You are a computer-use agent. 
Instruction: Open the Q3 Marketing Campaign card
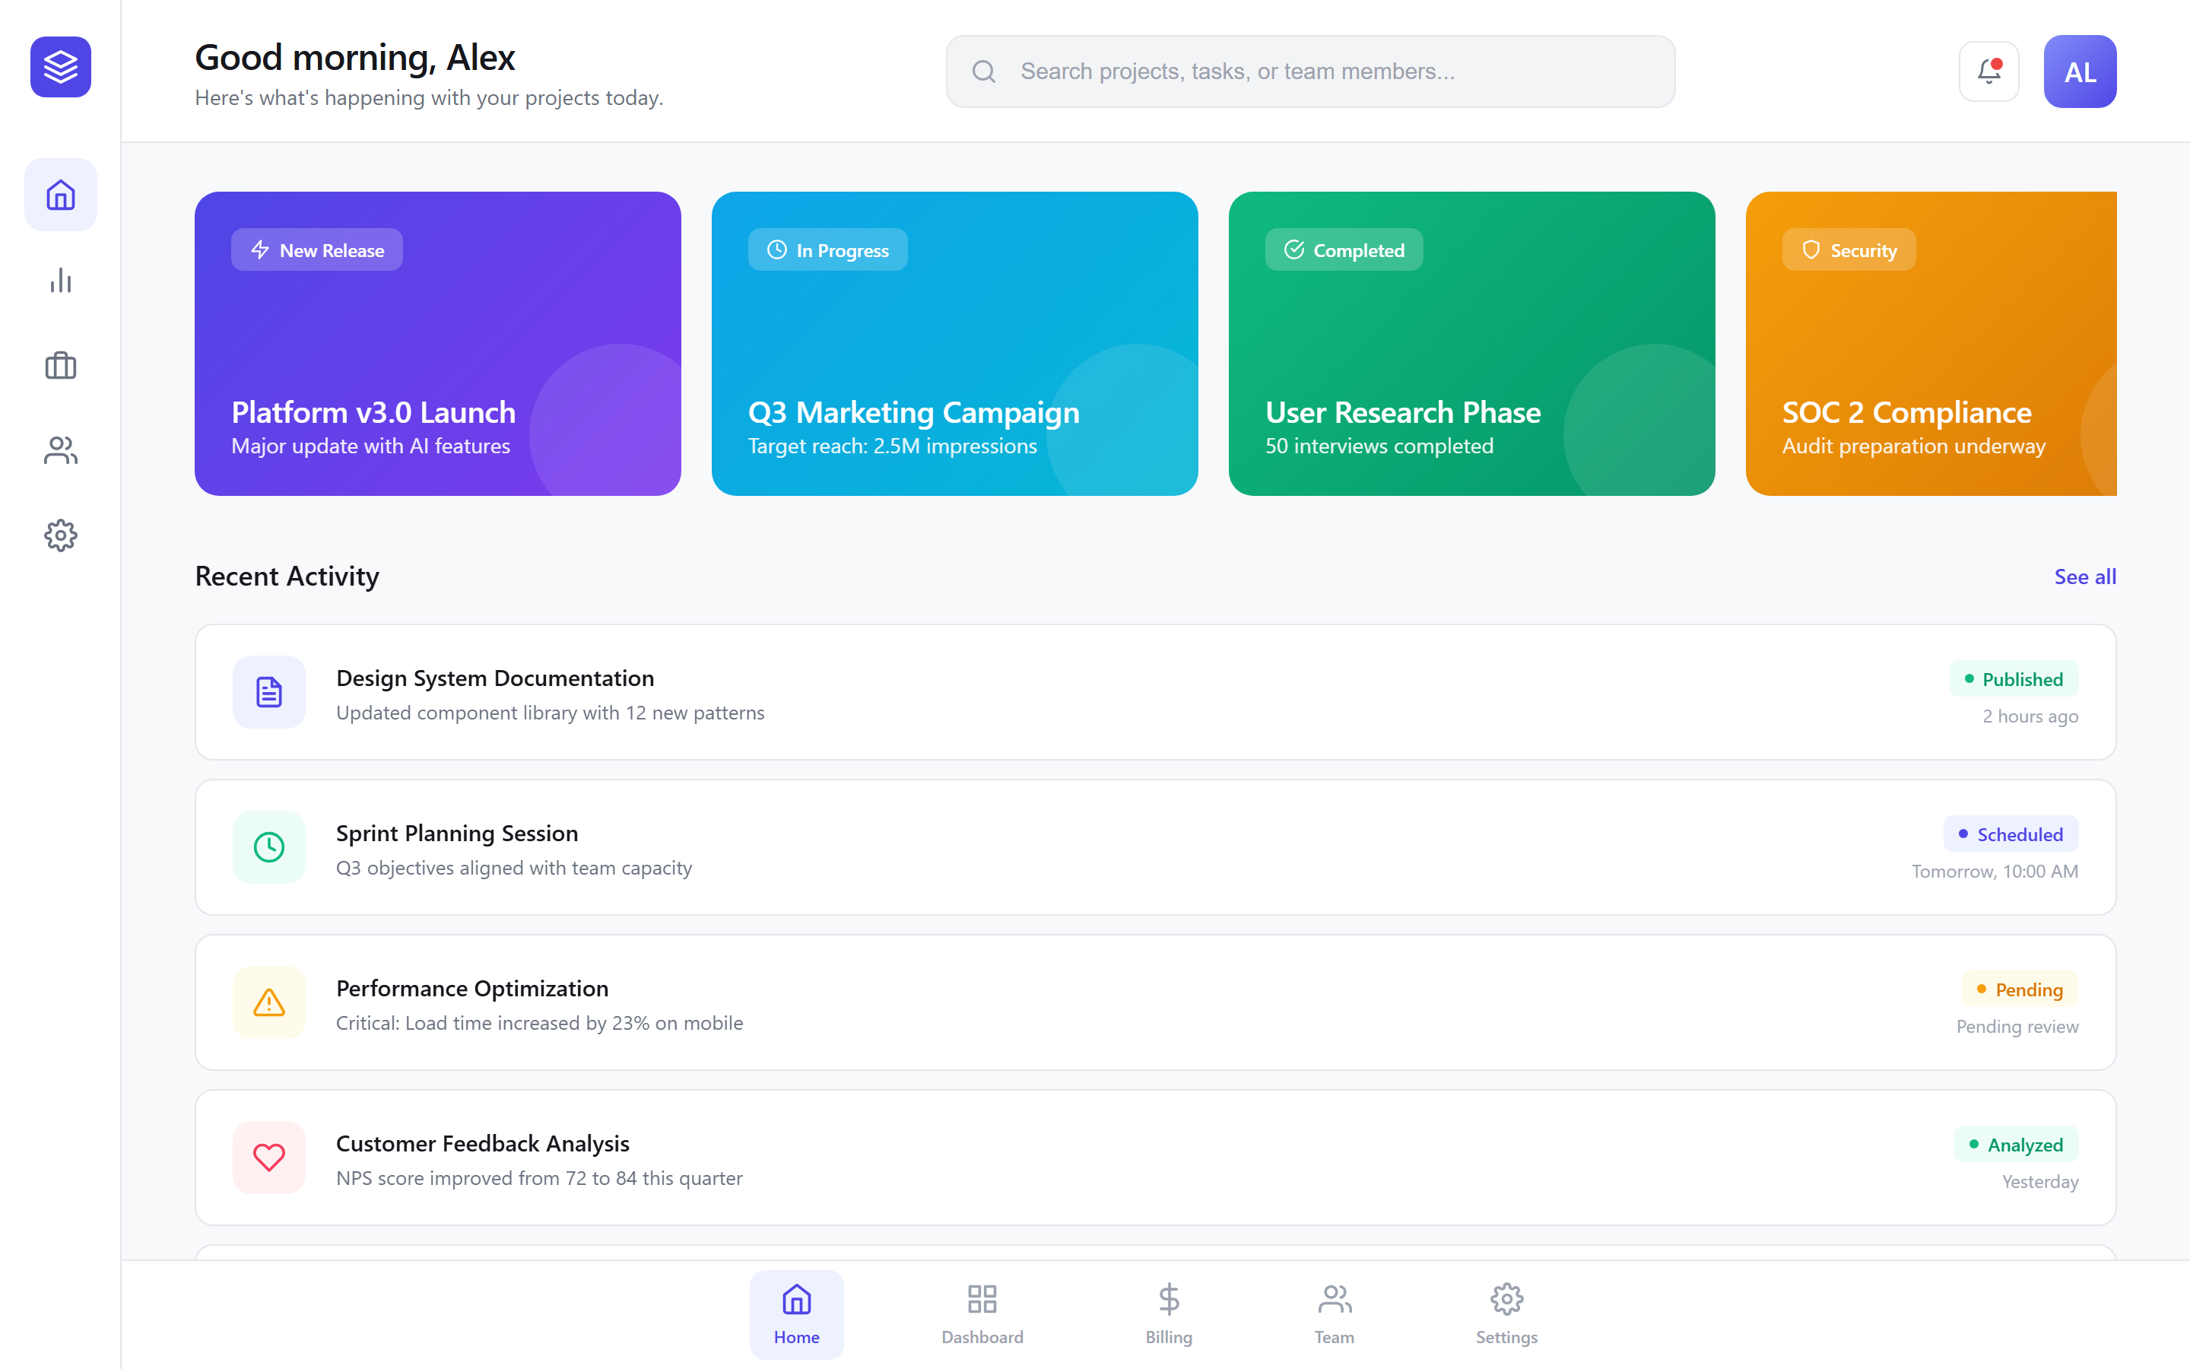click(x=955, y=343)
